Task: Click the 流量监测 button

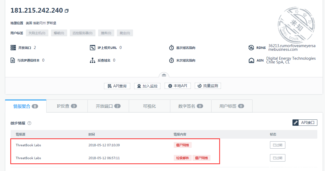Action: pyautogui.click(x=208, y=85)
